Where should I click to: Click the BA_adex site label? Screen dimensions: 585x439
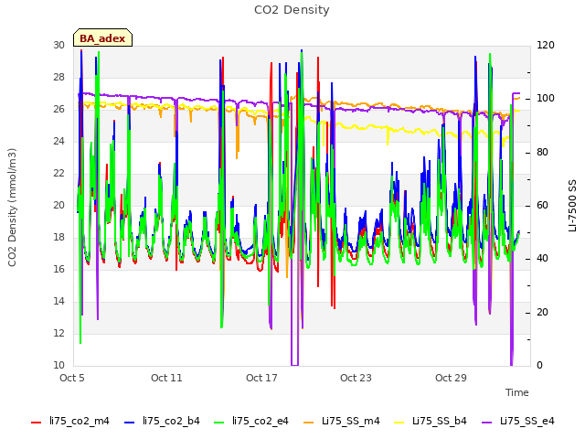102,38
